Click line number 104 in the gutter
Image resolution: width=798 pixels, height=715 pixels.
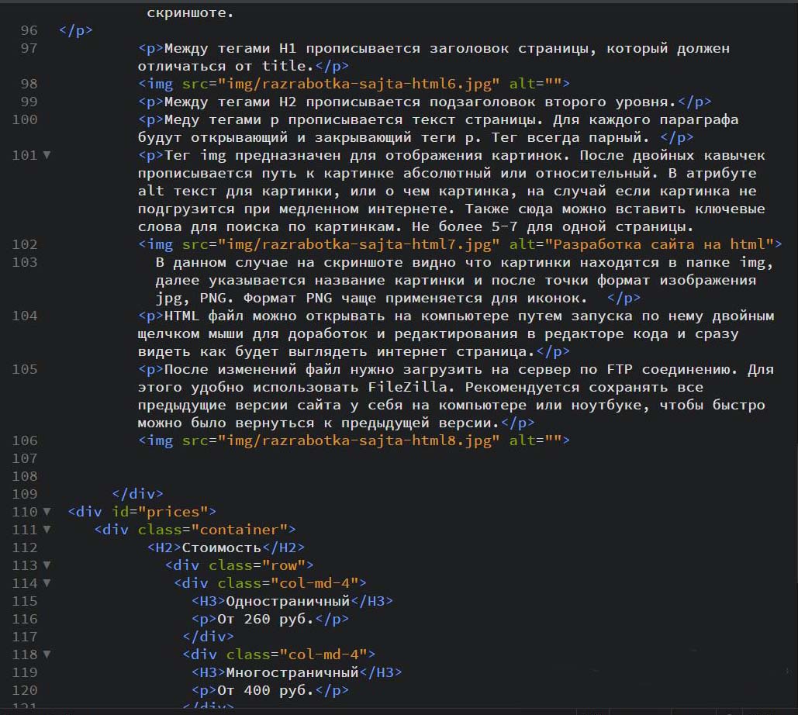click(x=25, y=316)
